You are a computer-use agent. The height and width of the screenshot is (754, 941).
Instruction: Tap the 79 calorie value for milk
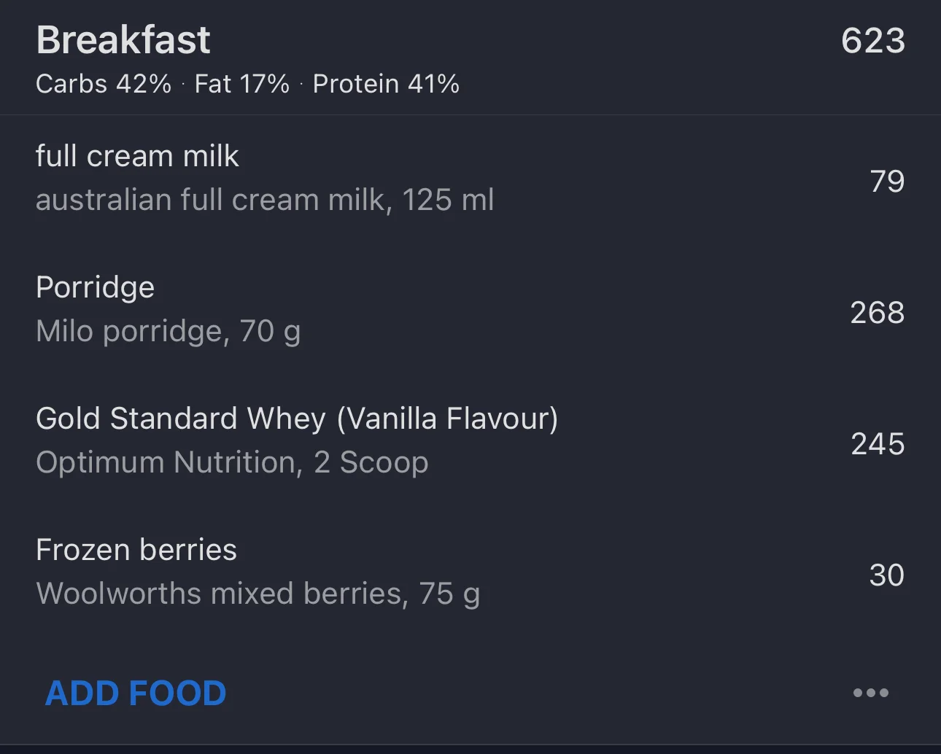point(887,182)
